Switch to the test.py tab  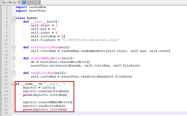(31, 2)
